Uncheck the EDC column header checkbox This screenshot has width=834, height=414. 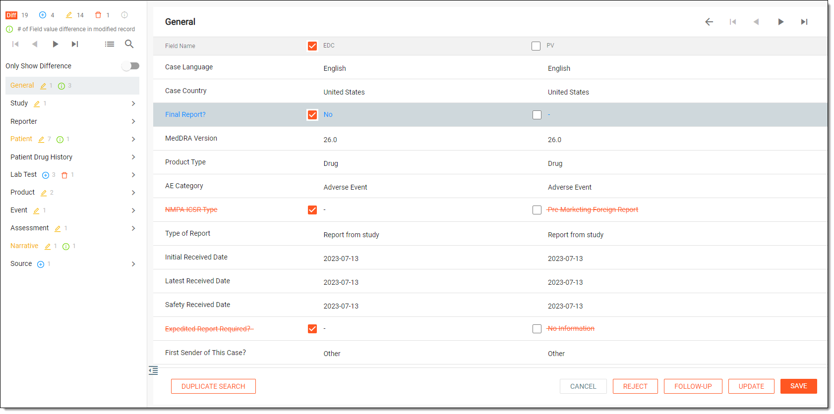click(x=312, y=46)
